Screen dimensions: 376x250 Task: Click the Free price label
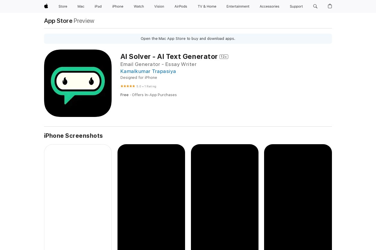tap(125, 95)
